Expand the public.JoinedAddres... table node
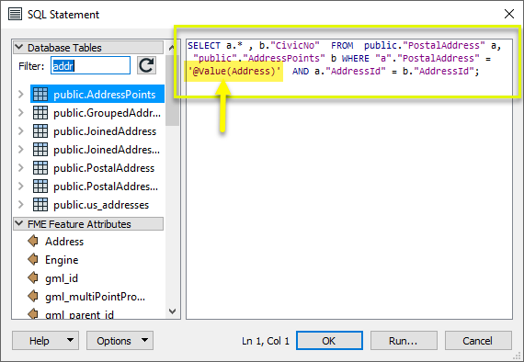The image size is (524, 362). point(21,149)
